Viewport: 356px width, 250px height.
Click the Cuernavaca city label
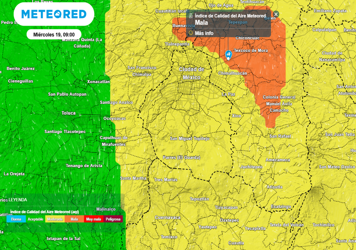click(168, 217)
